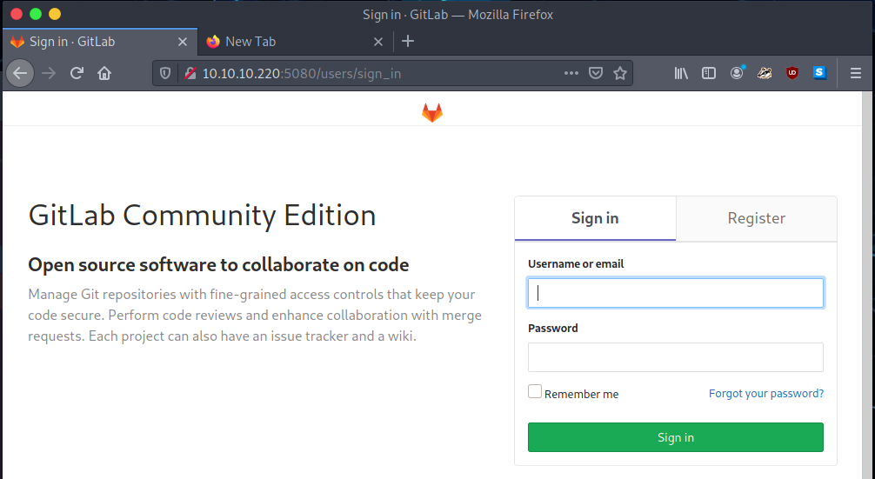Click the forward navigation arrow
The width and height of the screenshot is (875, 479).
[x=49, y=73]
